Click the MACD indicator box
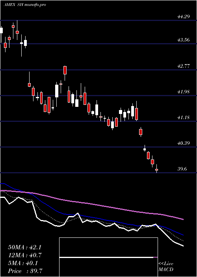Image resolution: width=197 pixels, height=277 pixels. tap(108, 257)
